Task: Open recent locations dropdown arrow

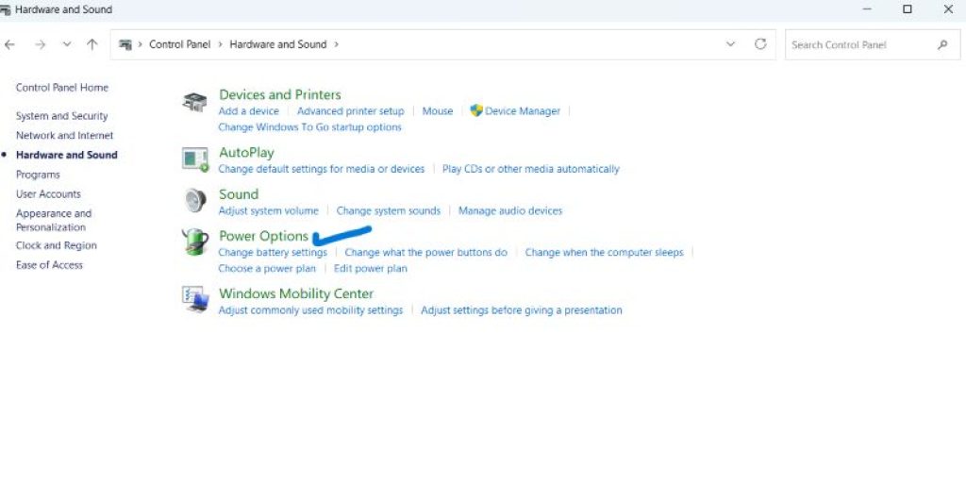Action: (67, 44)
